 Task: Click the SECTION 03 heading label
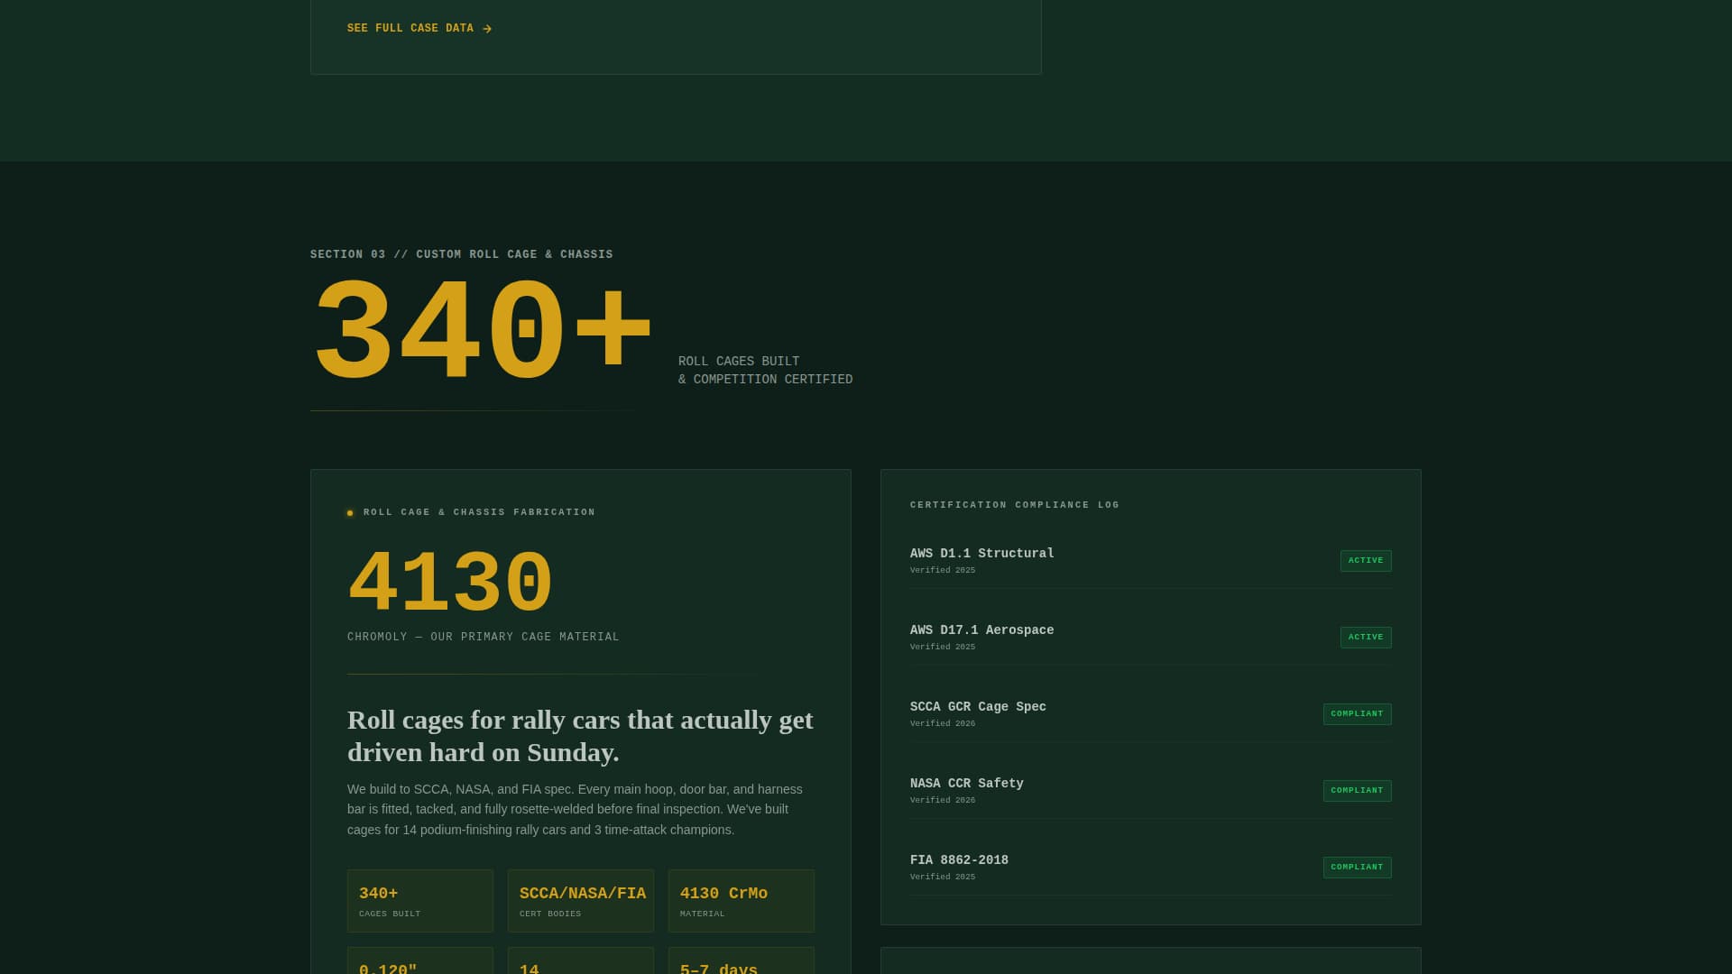coord(461,254)
